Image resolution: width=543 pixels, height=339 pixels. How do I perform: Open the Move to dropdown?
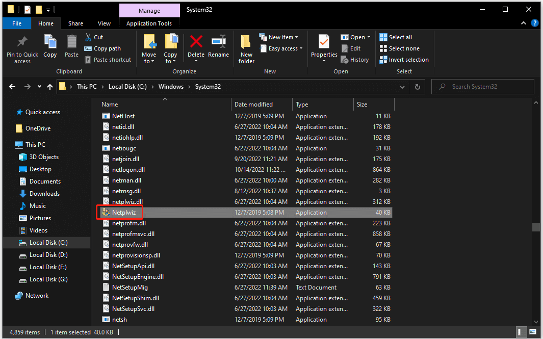point(149,48)
